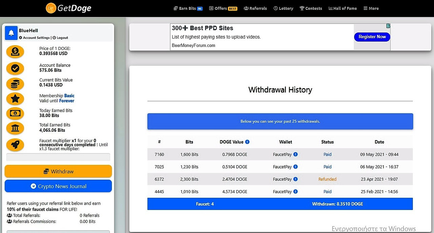Click the 0.7968 DOGE value
The height and width of the screenshot is (233, 434).
tap(235, 154)
